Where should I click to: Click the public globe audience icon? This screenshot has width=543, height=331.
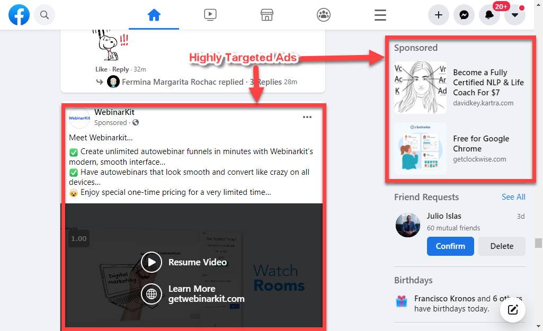point(136,122)
